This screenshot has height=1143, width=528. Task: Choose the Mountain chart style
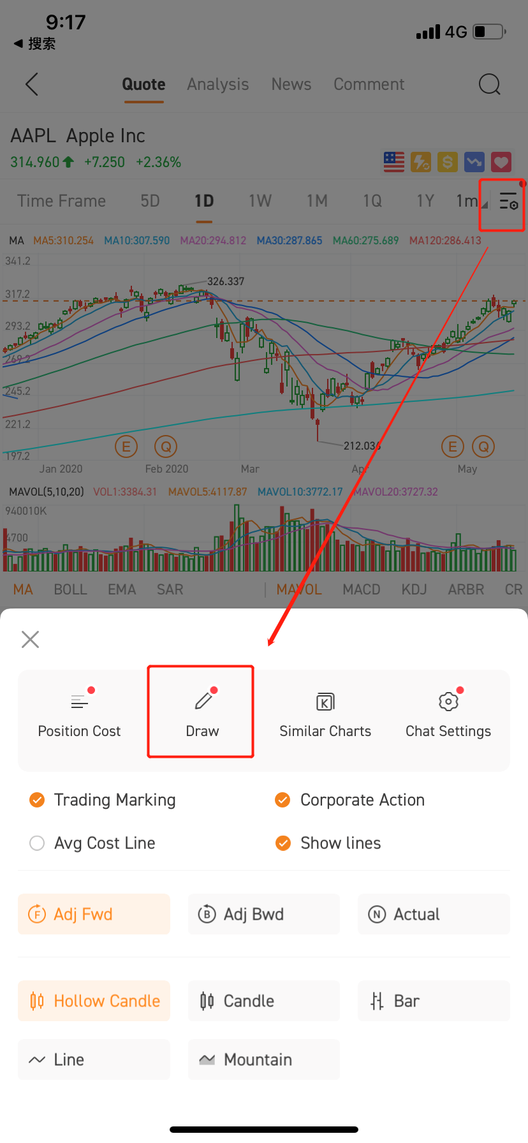point(263,1059)
